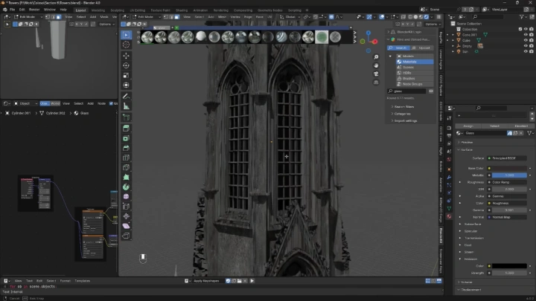Toggle the camera view icon

(376, 74)
